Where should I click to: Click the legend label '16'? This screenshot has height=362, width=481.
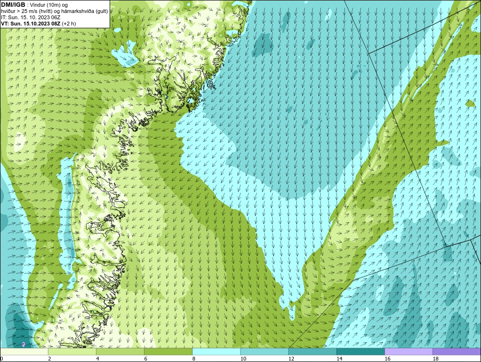[387, 359]
